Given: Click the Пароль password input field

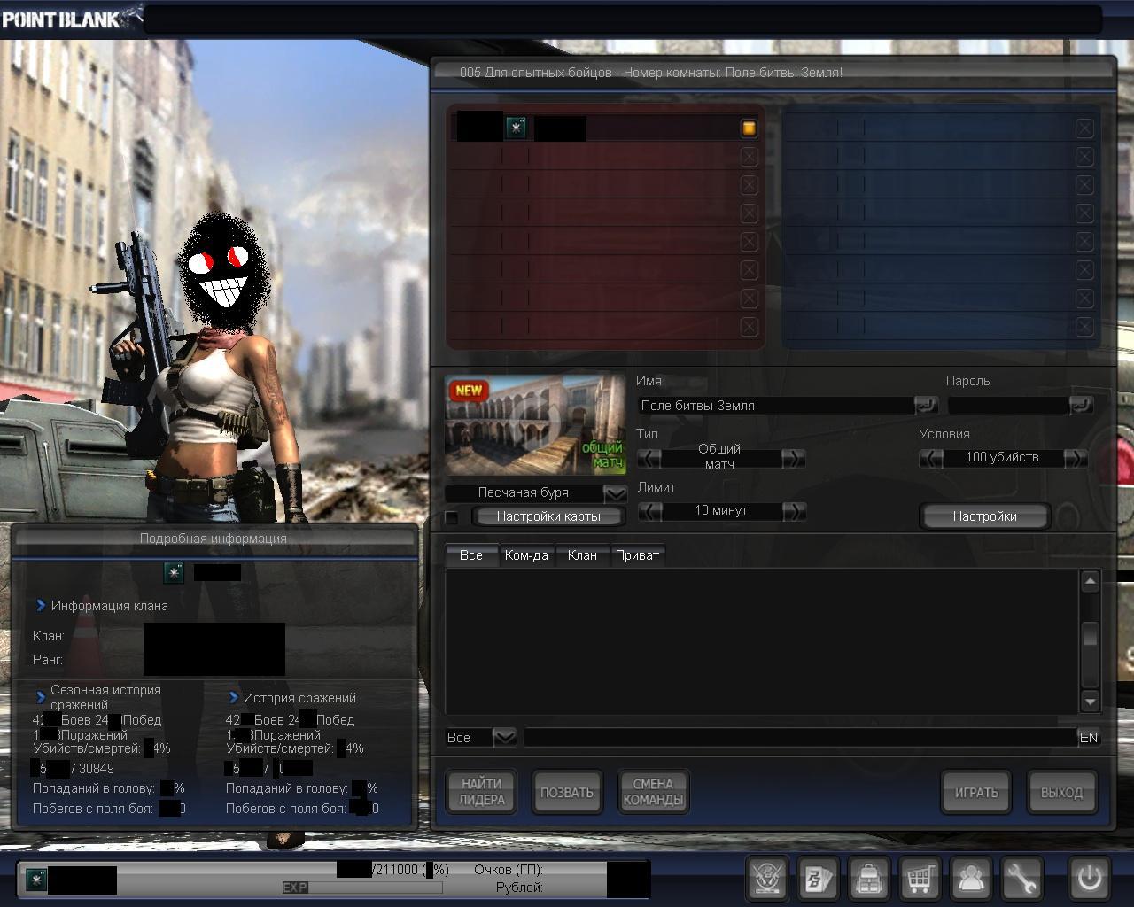Looking at the screenshot, I should (1007, 406).
